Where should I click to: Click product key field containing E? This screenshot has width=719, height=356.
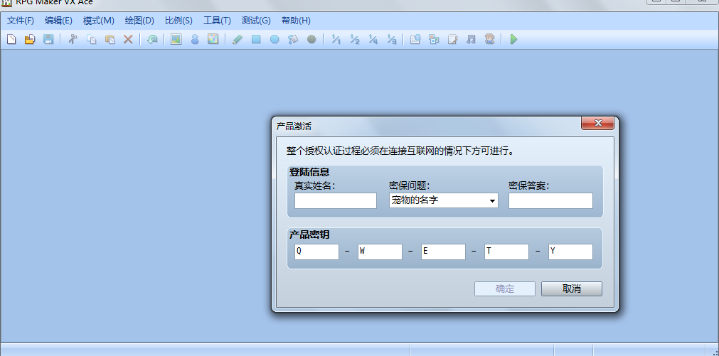pos(443,252)
